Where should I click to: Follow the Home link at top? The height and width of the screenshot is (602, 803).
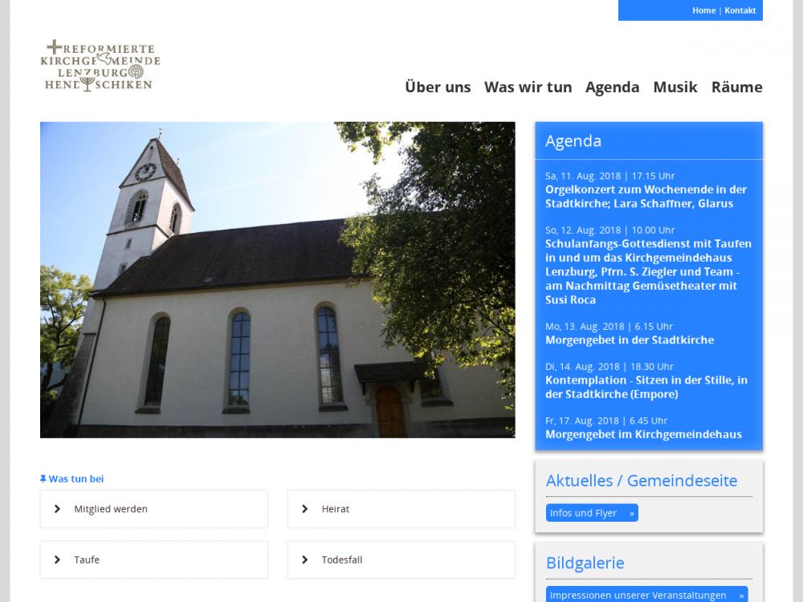[703, 10]
